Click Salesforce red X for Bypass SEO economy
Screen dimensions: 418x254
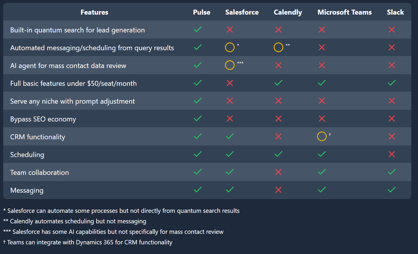pos(230,119)
